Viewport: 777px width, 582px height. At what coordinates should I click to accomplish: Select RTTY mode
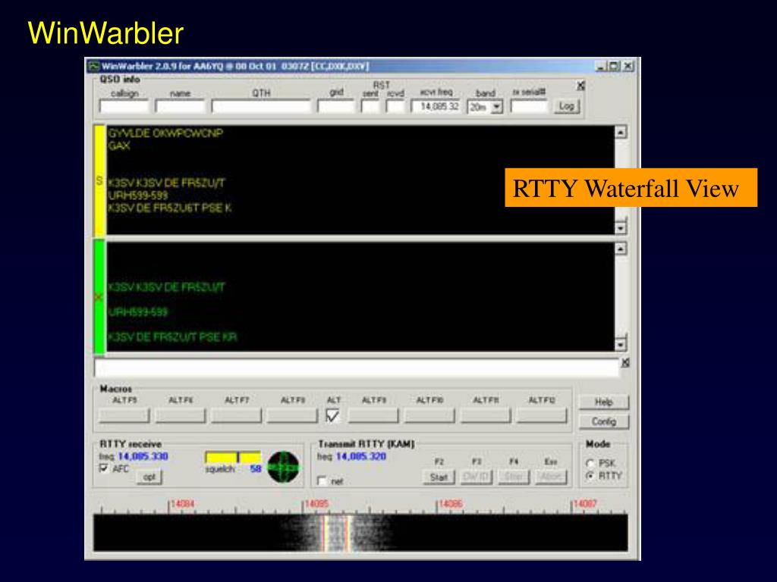(x=590, y=476)
